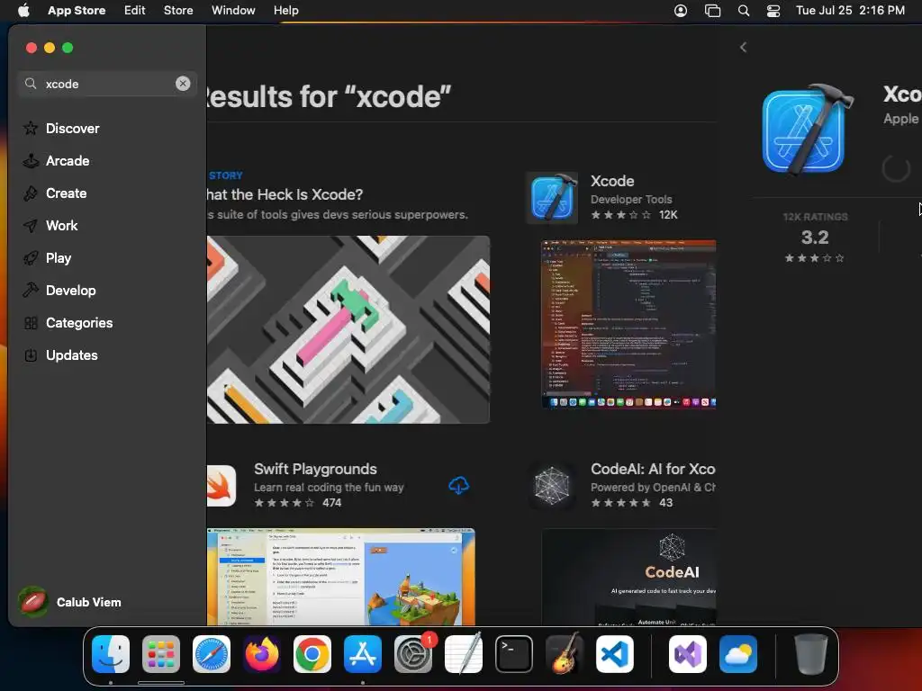The width and height of the screenshot is (922, 691).
Task: Open Finder from the Dock
Action: pos(111,654)
